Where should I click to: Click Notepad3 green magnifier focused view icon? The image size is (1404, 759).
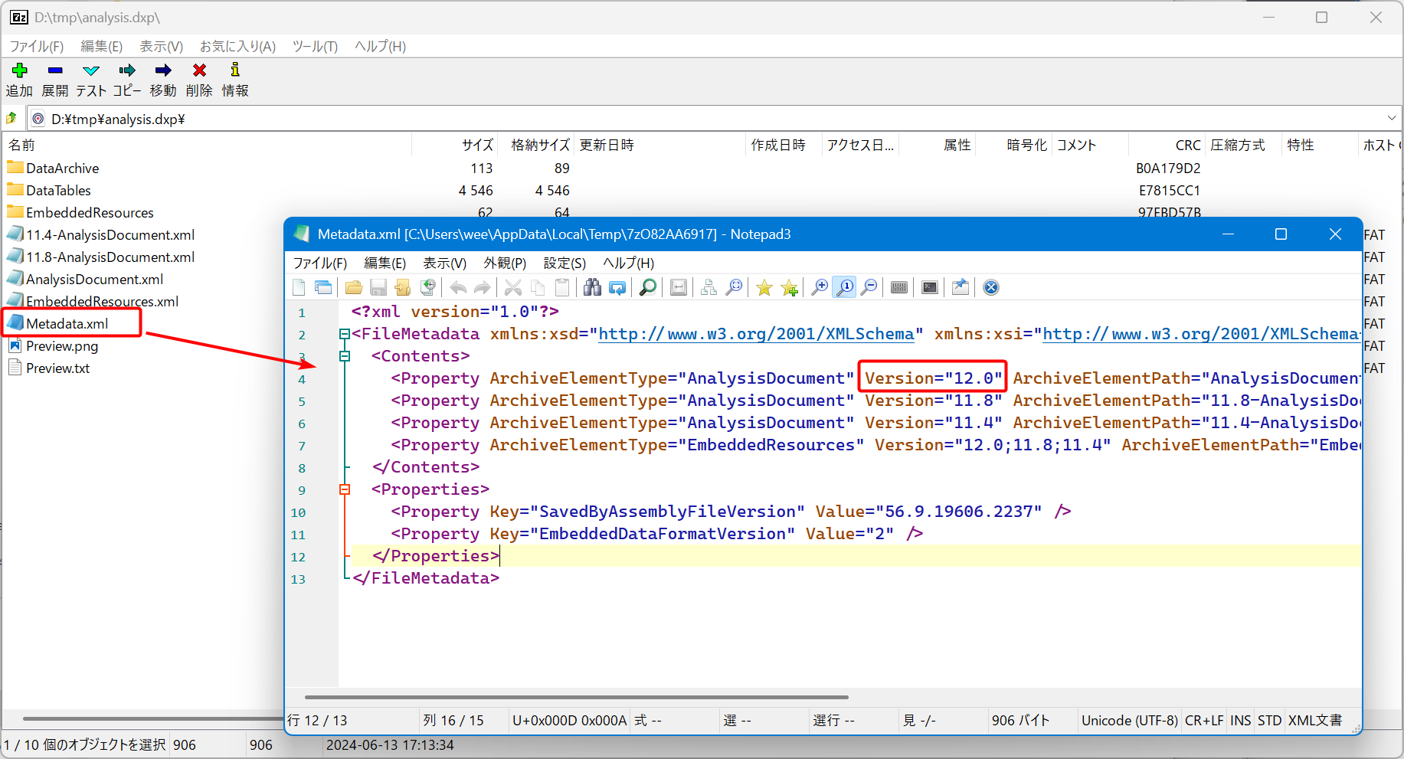(648, 287)
